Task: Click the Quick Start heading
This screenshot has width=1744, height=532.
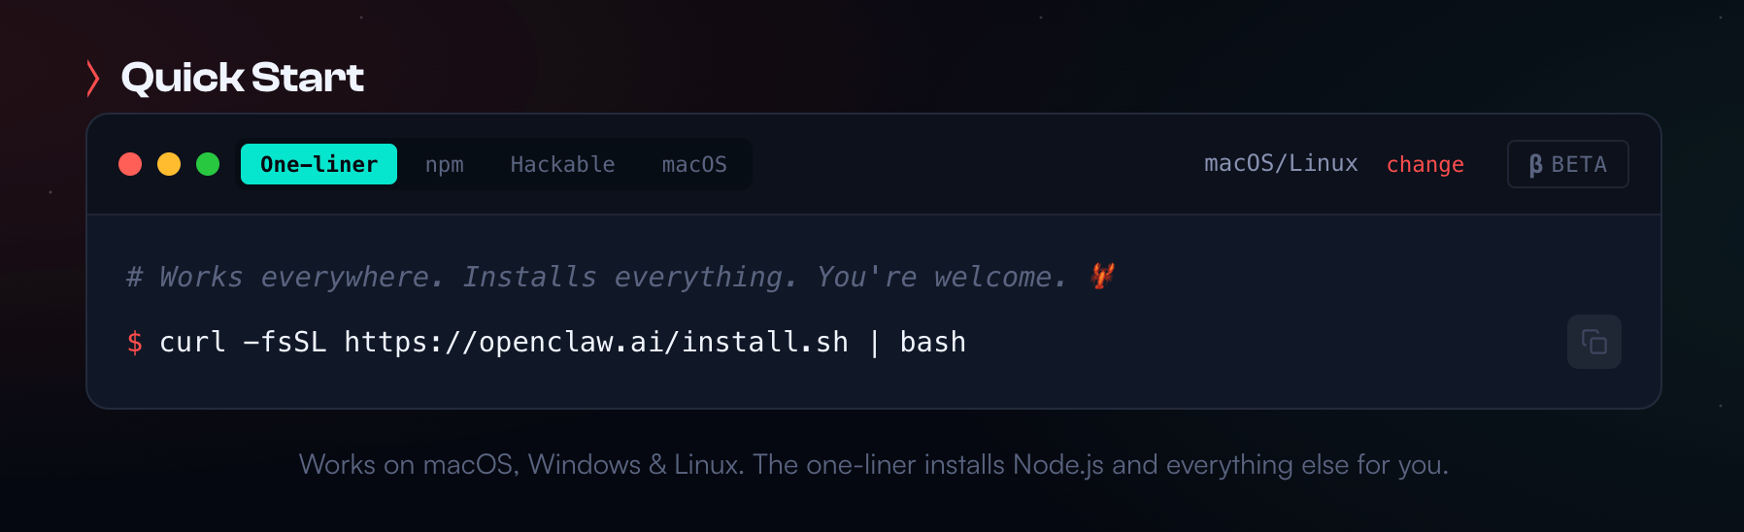Action: pos(243,78)
